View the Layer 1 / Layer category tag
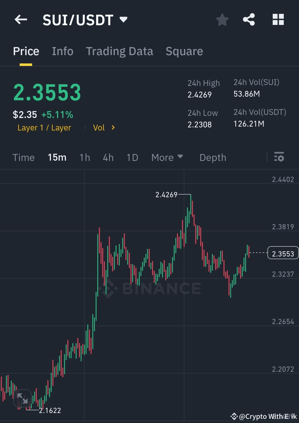This screenshot has width=299, height=423. (44, 128)
